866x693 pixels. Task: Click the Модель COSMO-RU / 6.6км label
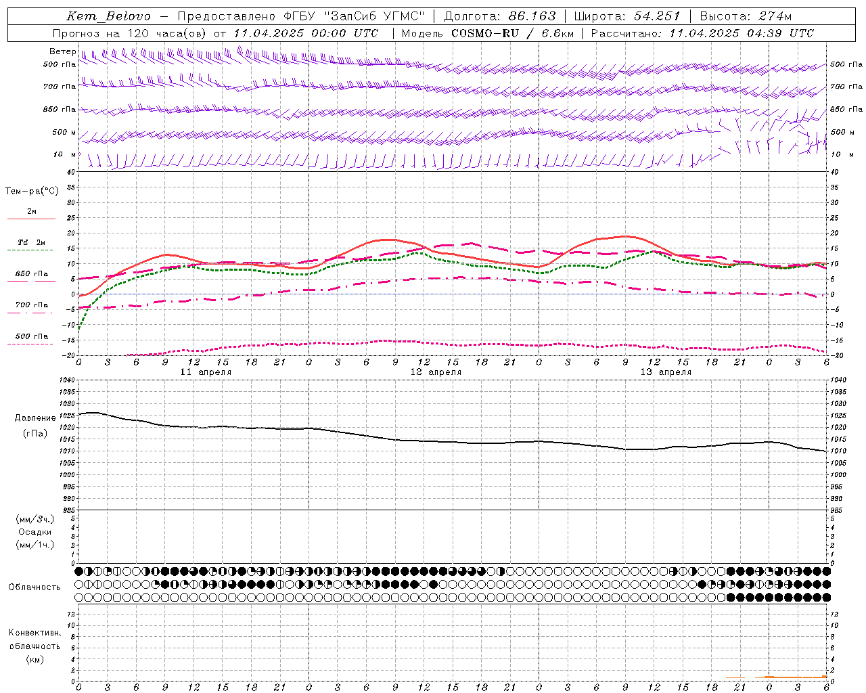(x=488, y=33)
